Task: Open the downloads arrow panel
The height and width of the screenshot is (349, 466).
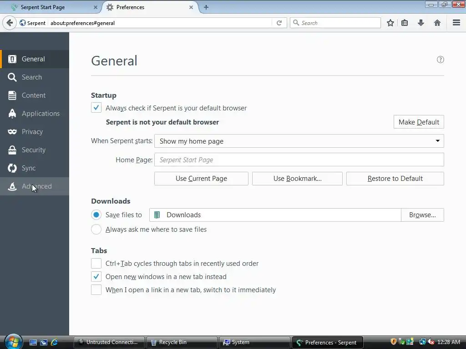Action: 421,23
